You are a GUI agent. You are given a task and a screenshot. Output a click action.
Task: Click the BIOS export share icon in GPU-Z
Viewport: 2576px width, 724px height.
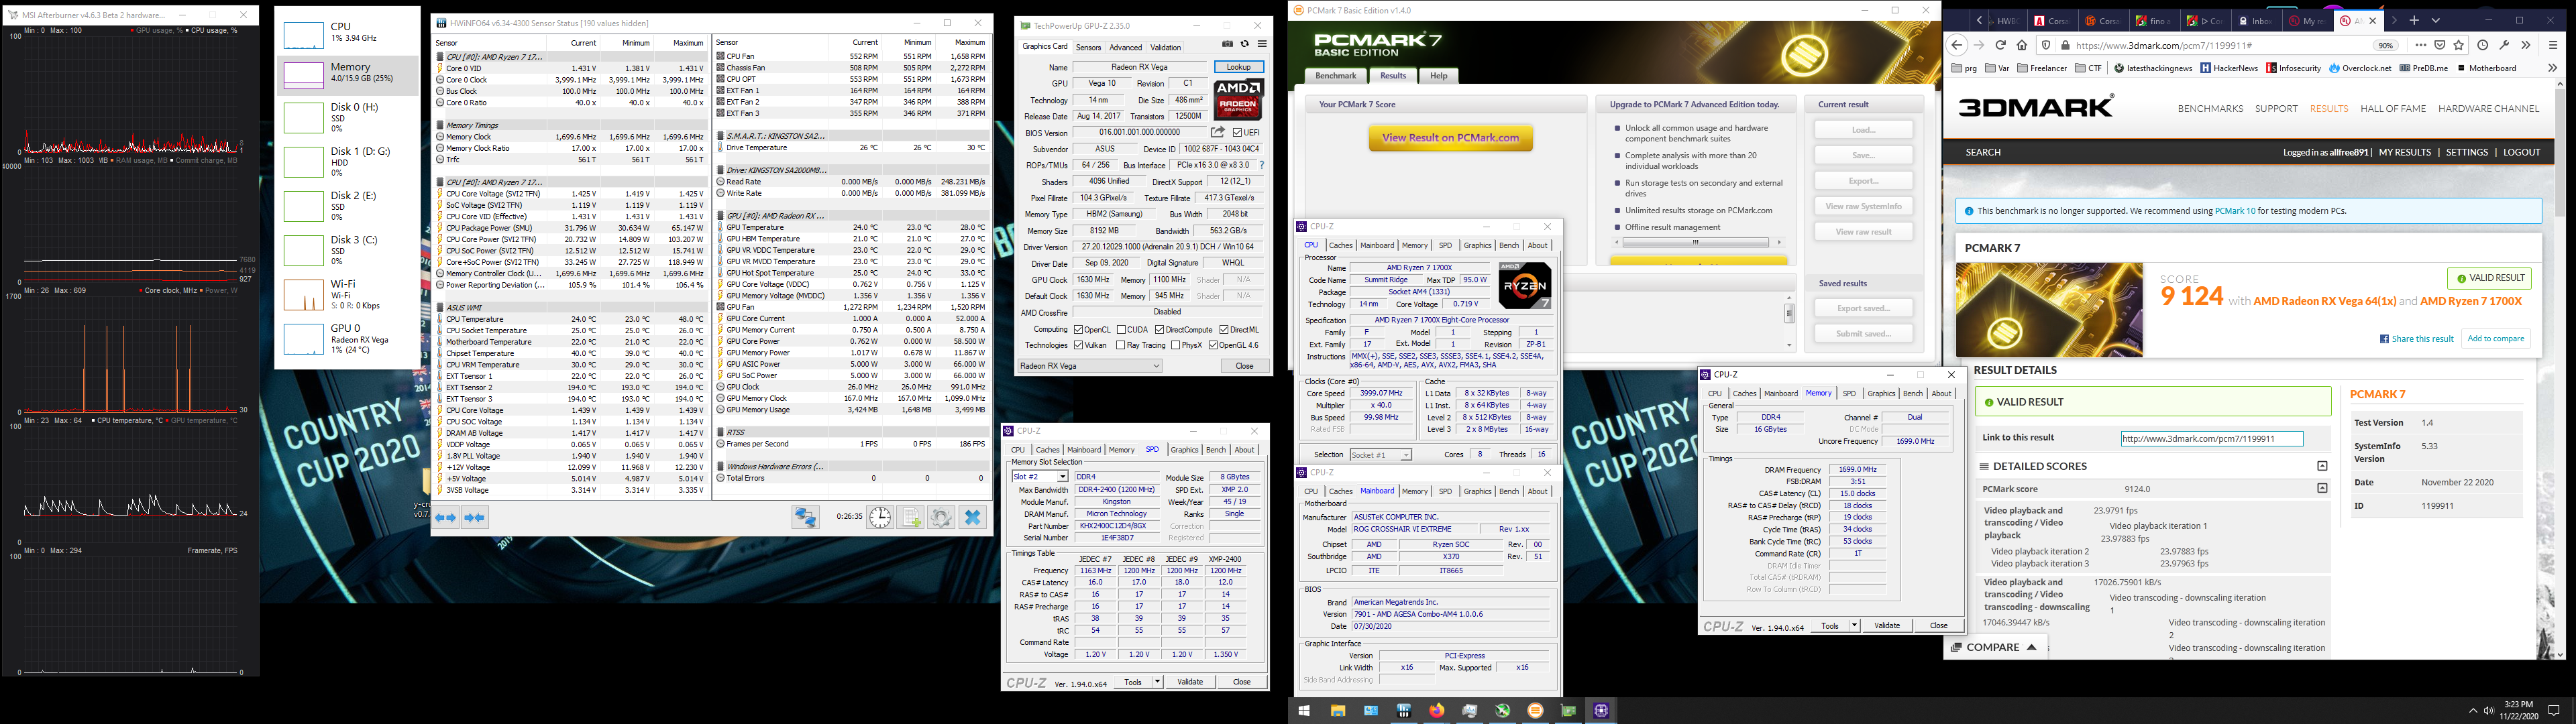[1217, 132]
